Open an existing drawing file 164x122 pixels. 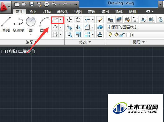click(24, 4)
